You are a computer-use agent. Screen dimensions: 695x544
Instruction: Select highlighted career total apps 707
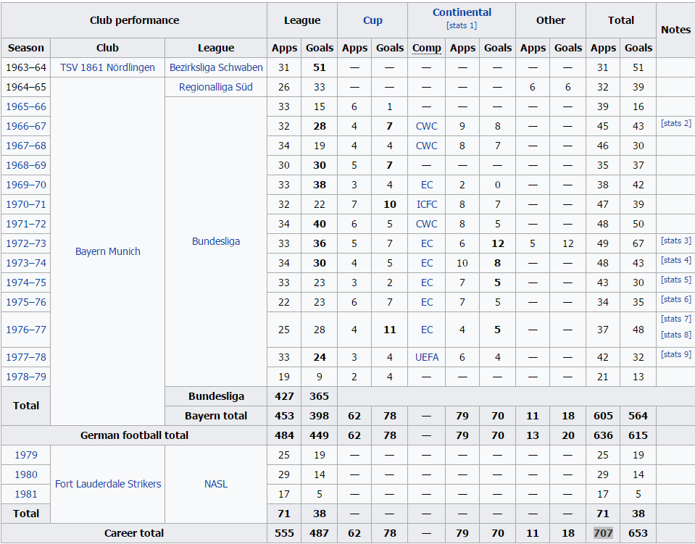[603, 533]
